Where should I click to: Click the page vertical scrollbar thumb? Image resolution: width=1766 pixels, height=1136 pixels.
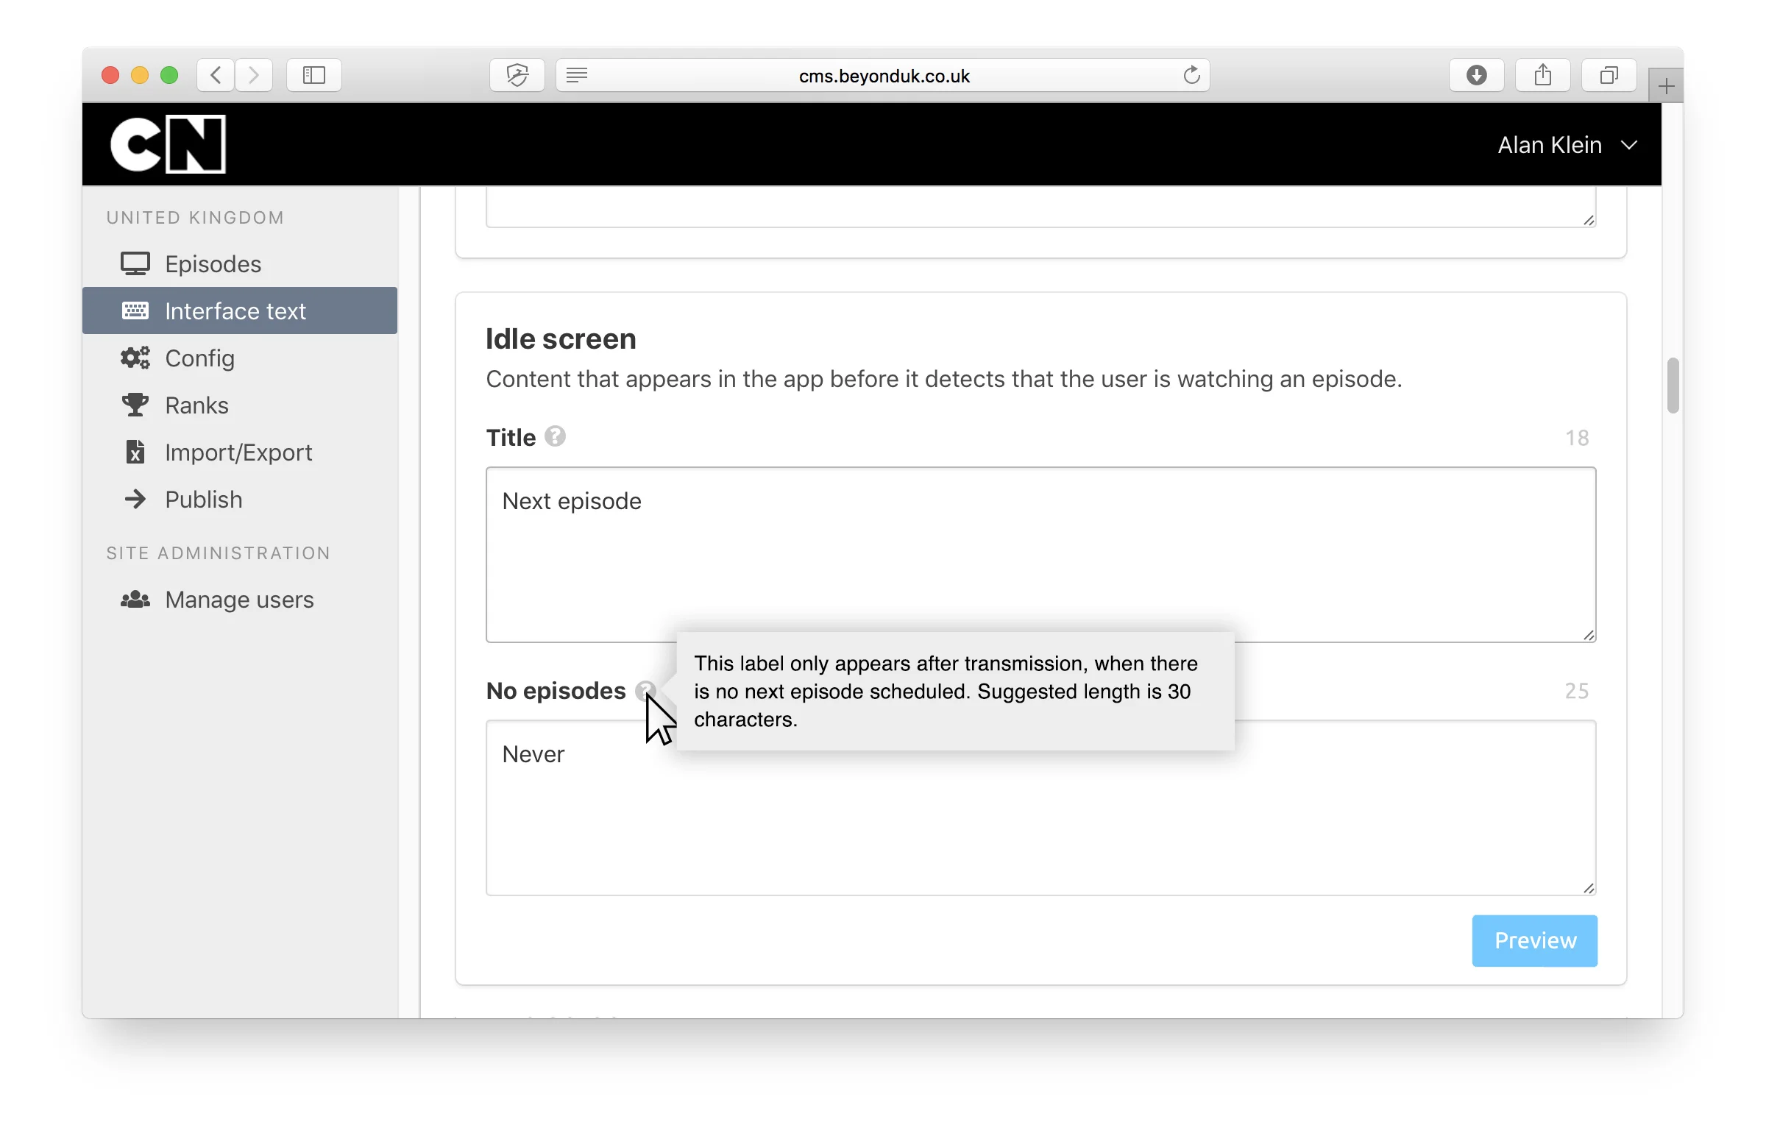[1673, 386]
